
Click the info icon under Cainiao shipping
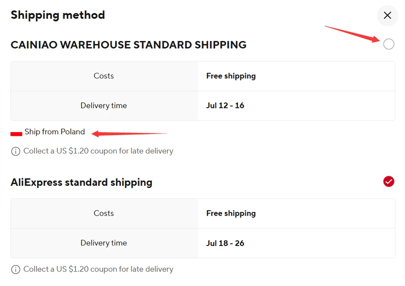[16, 151]
